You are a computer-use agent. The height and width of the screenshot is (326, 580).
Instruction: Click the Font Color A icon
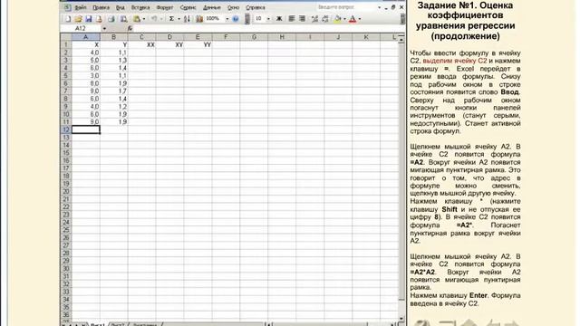[x=353, y=19]
